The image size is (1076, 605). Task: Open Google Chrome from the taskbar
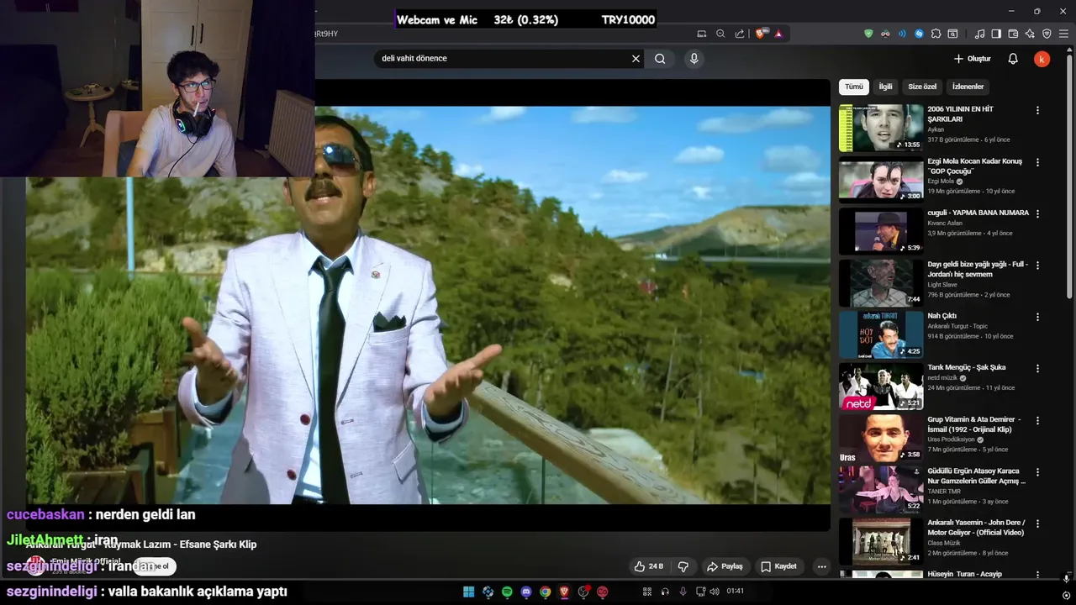pos(545,592)
